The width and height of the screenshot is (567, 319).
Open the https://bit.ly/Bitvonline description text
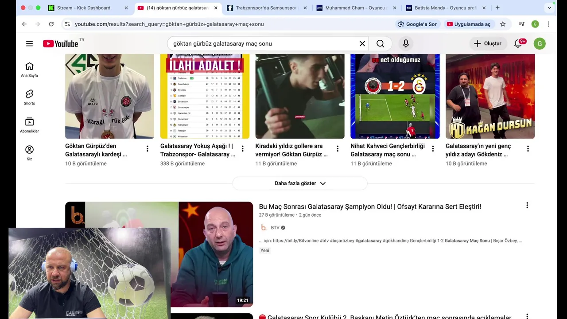click(295, 241)
